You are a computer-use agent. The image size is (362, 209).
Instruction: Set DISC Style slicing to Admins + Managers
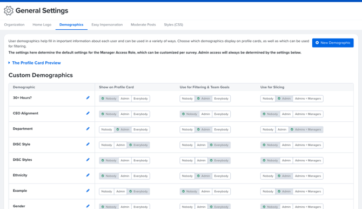(x=308, y=145)
